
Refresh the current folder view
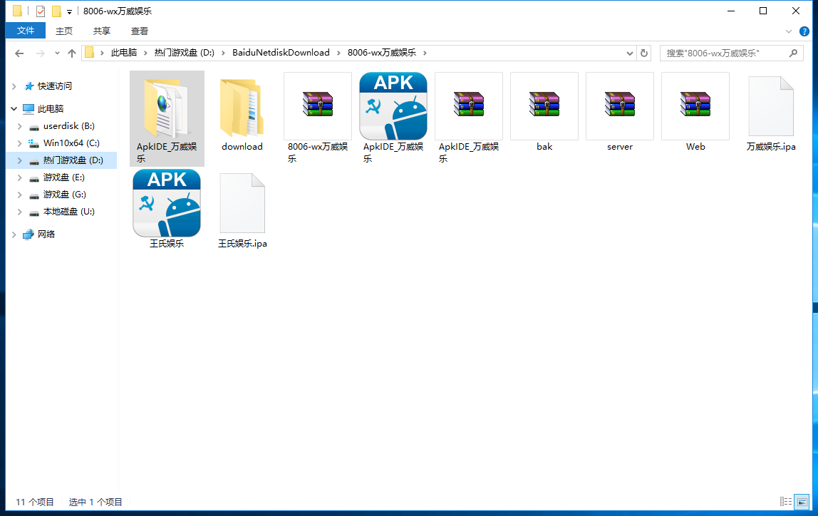tap(644, 53)
